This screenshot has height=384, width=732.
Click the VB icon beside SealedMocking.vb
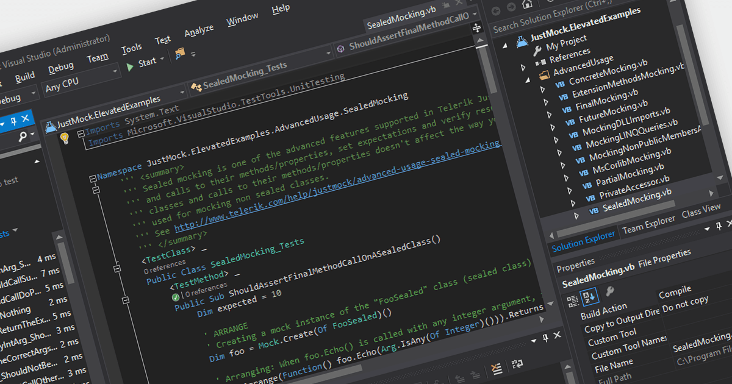click(594, 212)
